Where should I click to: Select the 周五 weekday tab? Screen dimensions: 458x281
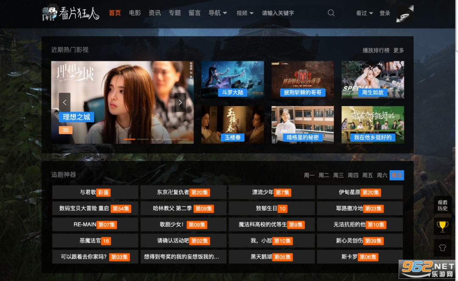367,175
